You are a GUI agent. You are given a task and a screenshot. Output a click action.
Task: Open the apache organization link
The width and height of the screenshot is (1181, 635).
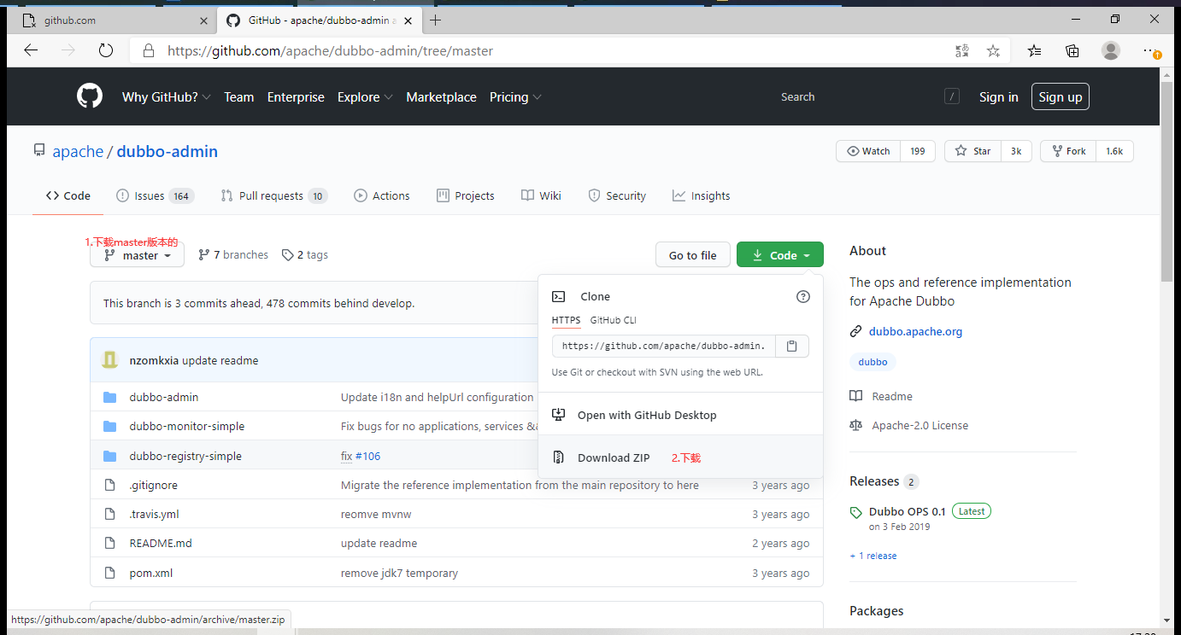78,151
